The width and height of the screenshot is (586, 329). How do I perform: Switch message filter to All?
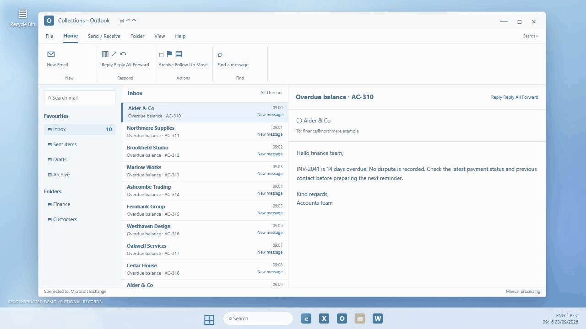263,93
